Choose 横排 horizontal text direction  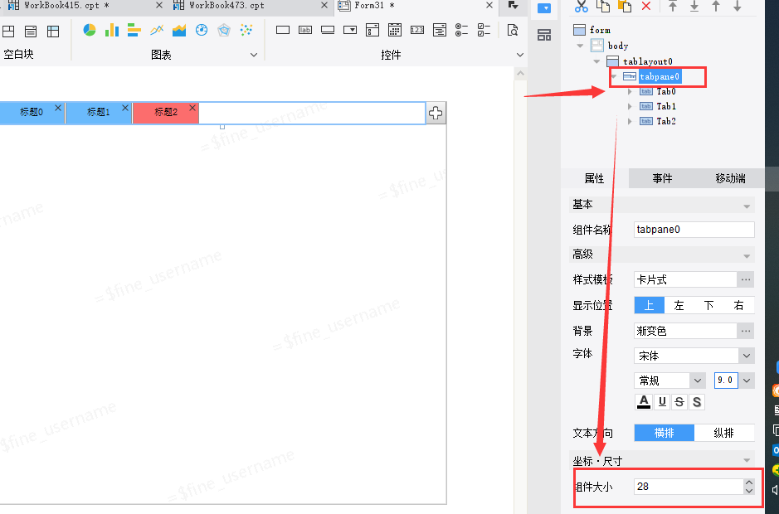(665, 433)
